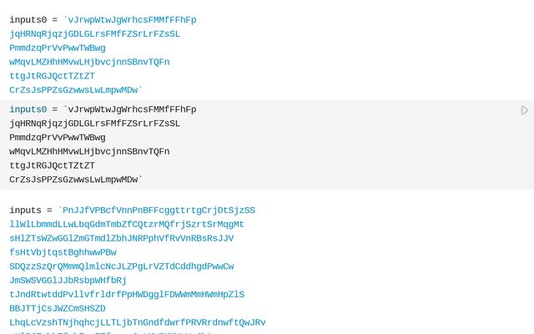Click the line starting llWlLbmmdLLwLbqGdmTmbZfCQtzrMQfrjSzrtSrMqgMt

[127, 225]
